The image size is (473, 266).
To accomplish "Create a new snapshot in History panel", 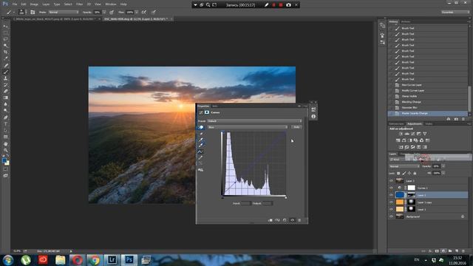I will click(x=456, y=119).
